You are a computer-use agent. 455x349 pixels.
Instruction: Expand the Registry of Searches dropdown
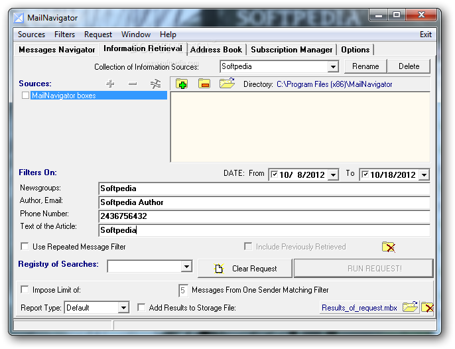186,266
